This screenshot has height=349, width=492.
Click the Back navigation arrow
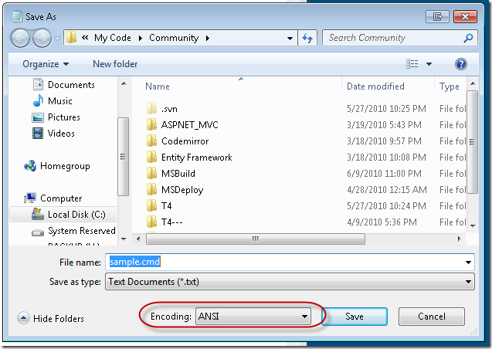21,39
